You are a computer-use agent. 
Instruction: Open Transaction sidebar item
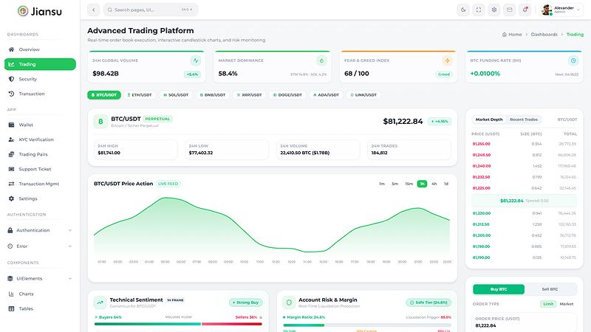(x=40, y=94)
